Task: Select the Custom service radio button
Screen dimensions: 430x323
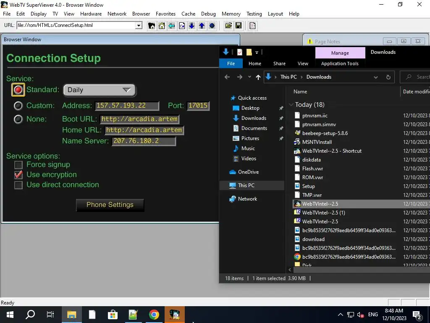Action: click(x=18, y=106)
